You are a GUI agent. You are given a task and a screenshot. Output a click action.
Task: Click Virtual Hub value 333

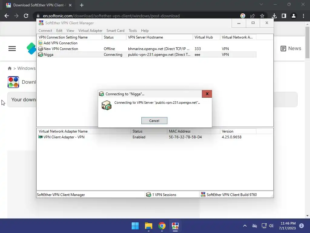(x=197, y=49)
